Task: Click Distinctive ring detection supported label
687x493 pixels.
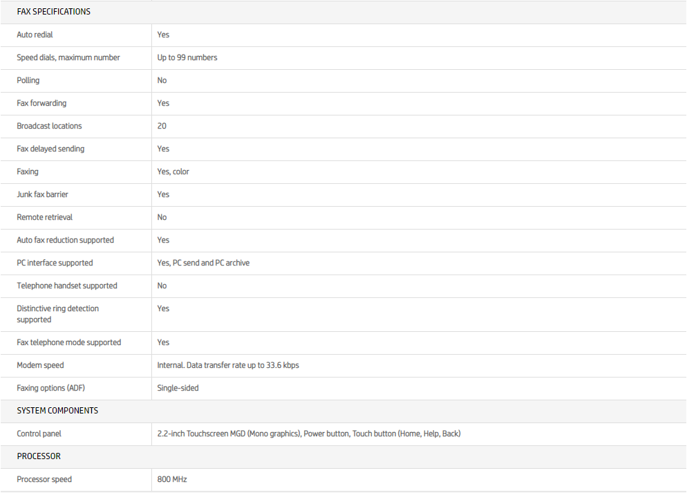Action: point(57,314)
